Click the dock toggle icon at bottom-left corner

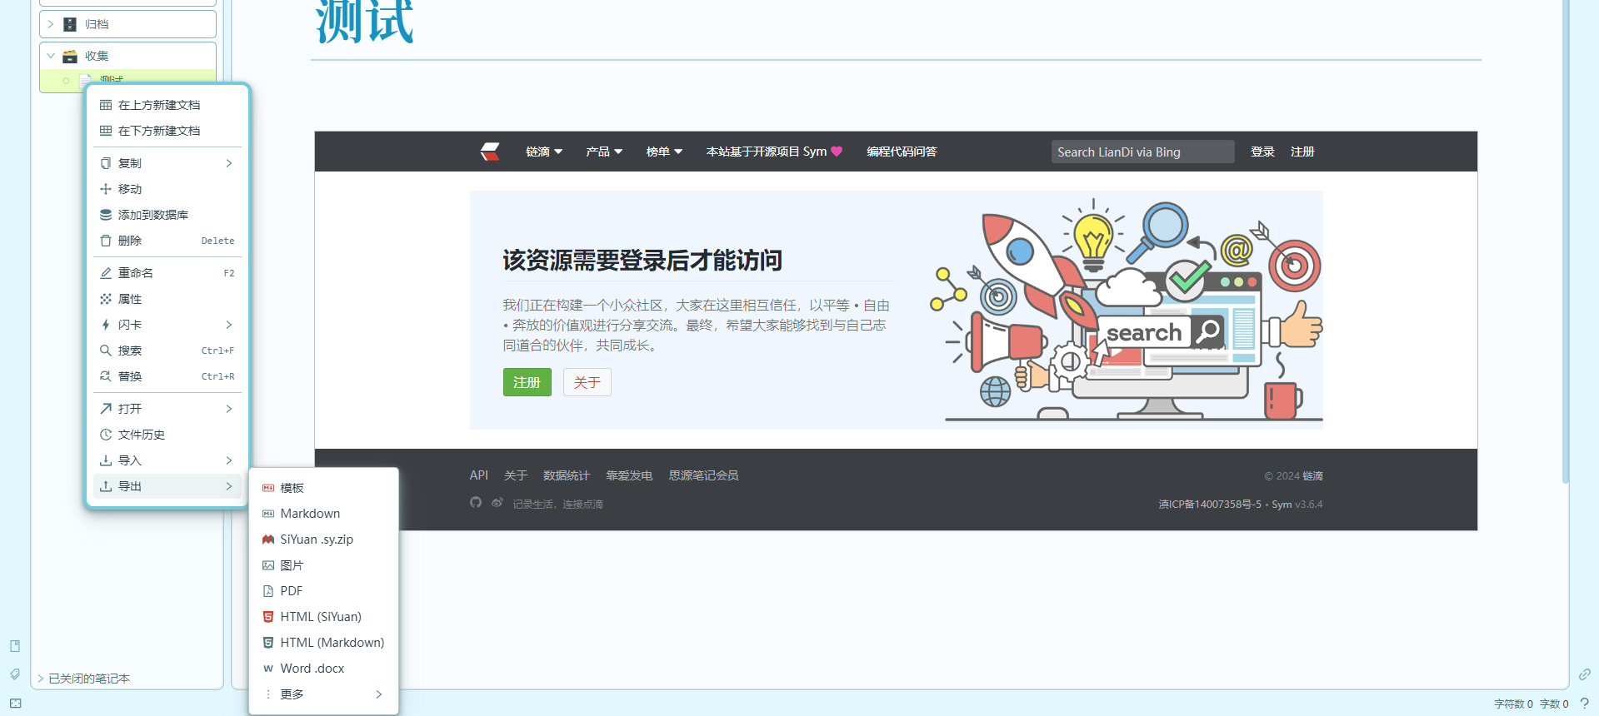[x=15, y=704]
